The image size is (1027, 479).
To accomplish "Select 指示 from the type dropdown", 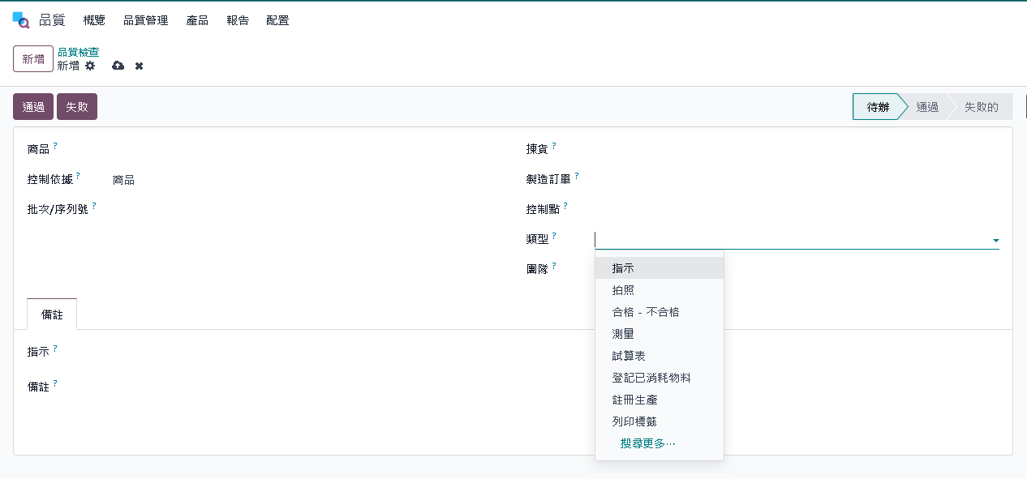I will click(623, 268).
